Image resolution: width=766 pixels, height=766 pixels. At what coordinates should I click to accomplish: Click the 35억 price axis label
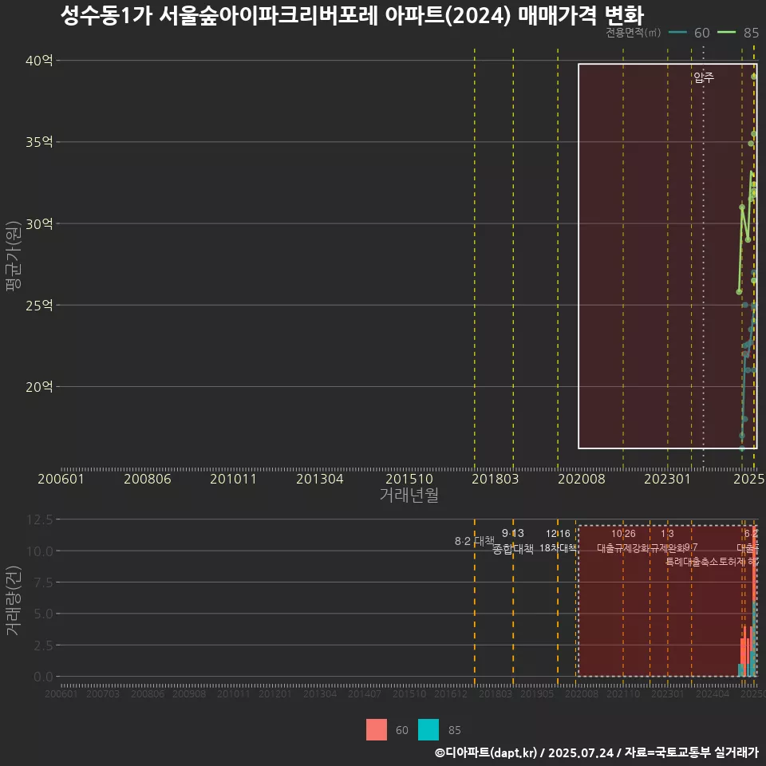coord(39,142)
